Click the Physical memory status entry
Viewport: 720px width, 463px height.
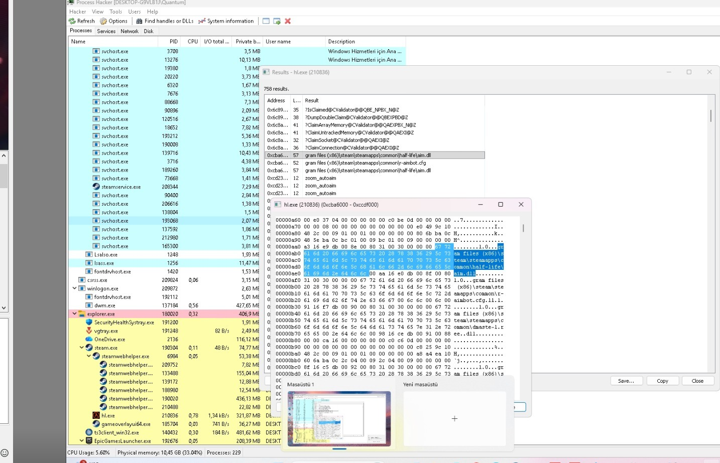point(160,452)
